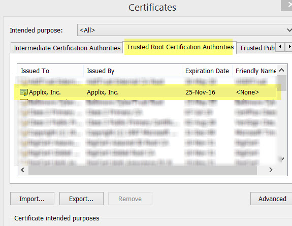Viewport: 292px width, 226px height.
Task: Sort by Expiration Date column
Action: coord(207,71)
